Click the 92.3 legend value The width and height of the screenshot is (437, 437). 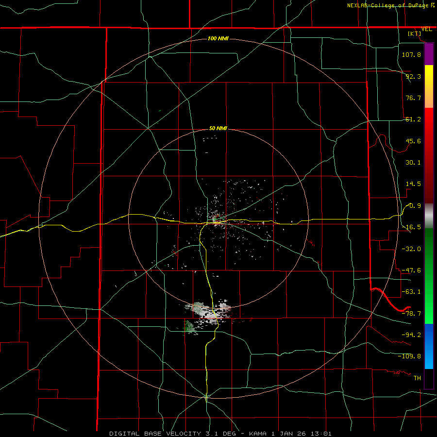[413, 76]
